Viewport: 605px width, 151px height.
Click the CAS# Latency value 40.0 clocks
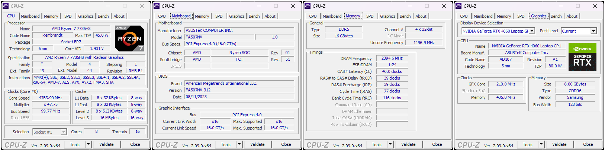(x=392, y=72)
